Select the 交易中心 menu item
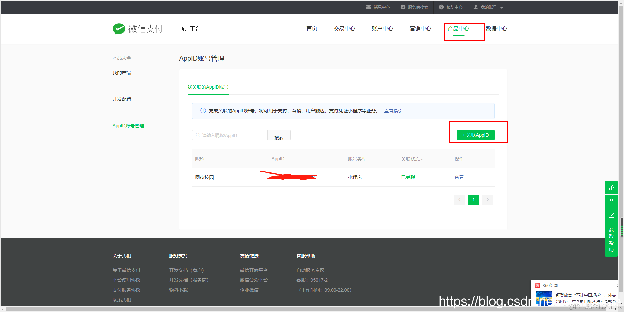The height and width of the screenshot is (312, 624). pyautogui.click(x=344, y=28)
